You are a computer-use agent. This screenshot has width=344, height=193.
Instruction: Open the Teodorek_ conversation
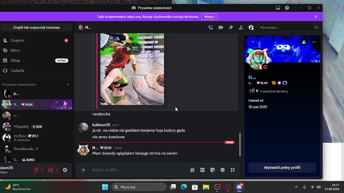coord(36,149)
